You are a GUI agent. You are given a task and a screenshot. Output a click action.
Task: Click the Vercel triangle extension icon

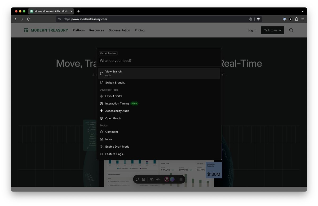(x=291, y=19)
